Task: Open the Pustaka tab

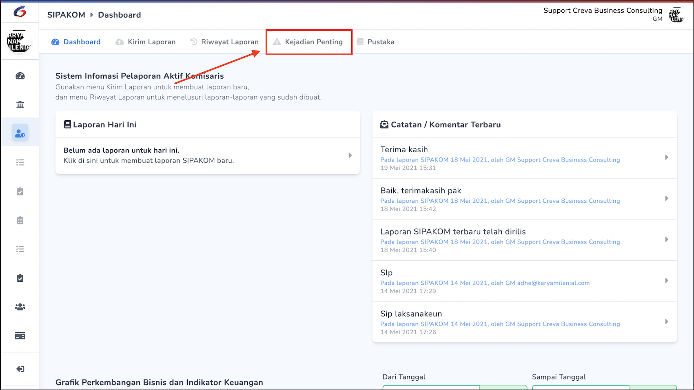Action: 376,42
